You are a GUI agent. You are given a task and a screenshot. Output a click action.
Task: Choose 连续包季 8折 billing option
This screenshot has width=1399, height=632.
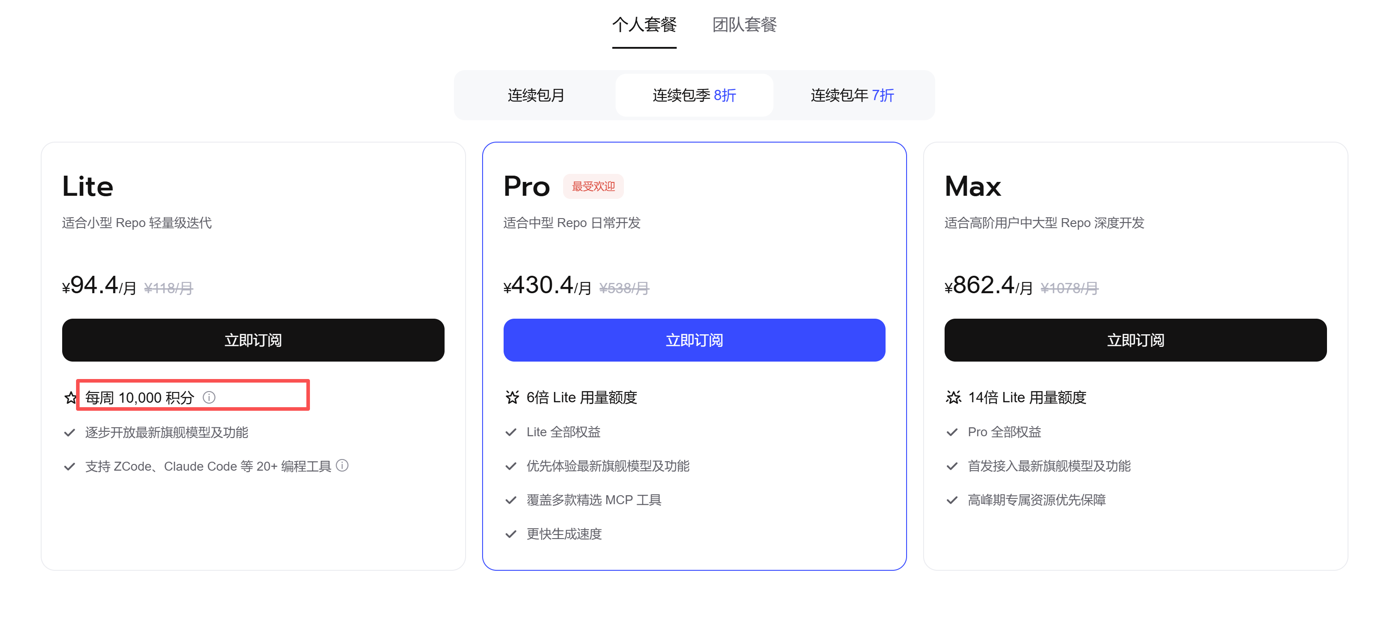click(694, 95)
